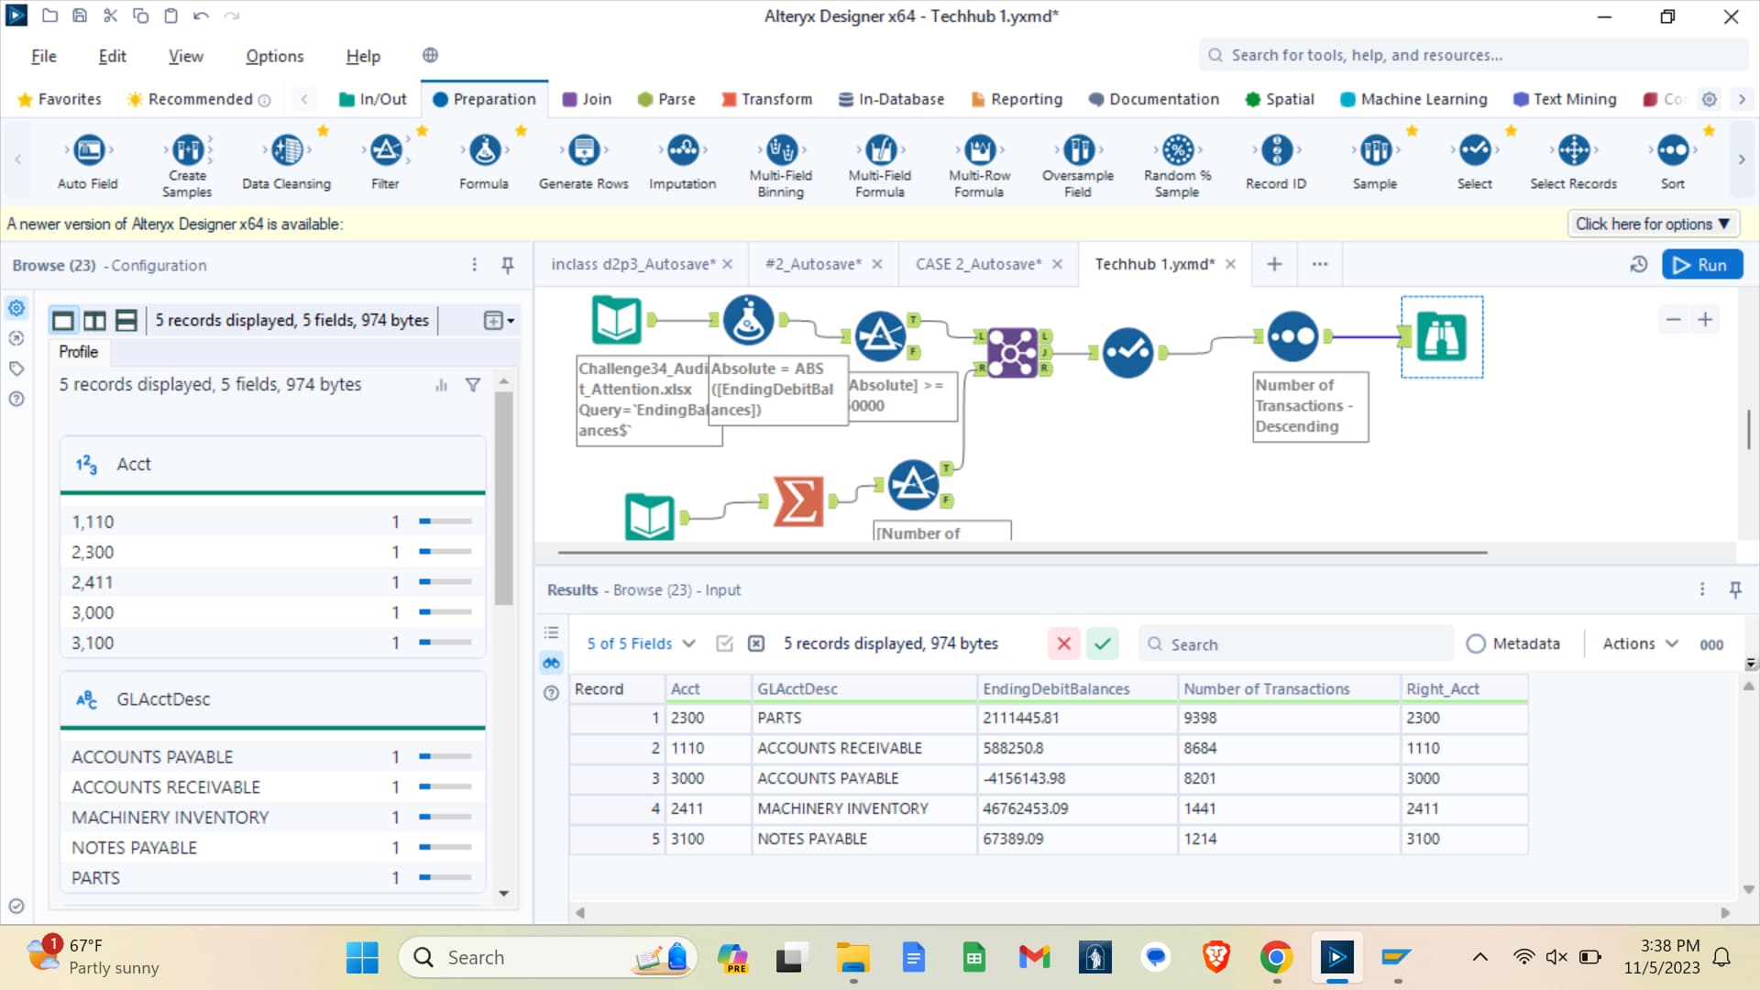This screenshot has height=990, width=1760.
Task: Click the Formula node on canvas
Action: point(748,320)
